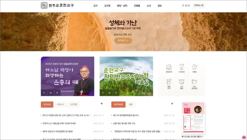Open the 전체메뉴 full menu button
247x140 pixels.
click(x=199, y=5)
